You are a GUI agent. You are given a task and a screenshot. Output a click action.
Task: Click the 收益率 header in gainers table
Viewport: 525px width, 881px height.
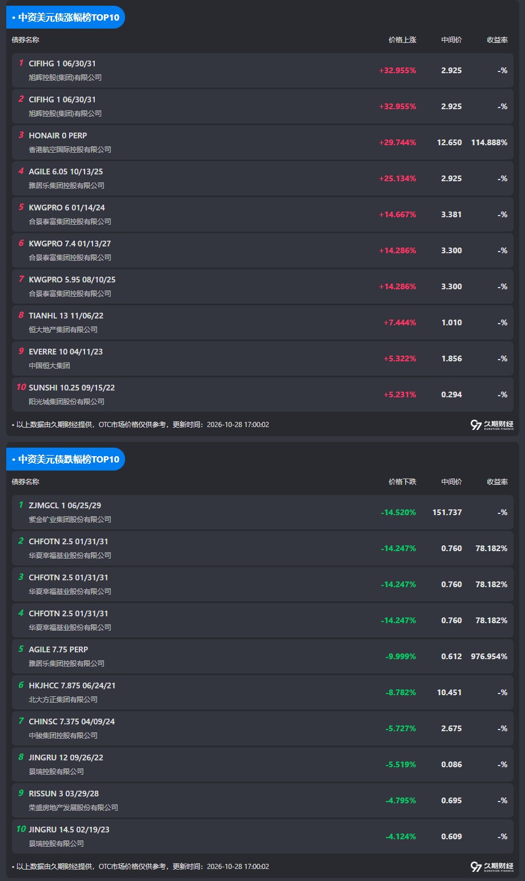point(497,40)
